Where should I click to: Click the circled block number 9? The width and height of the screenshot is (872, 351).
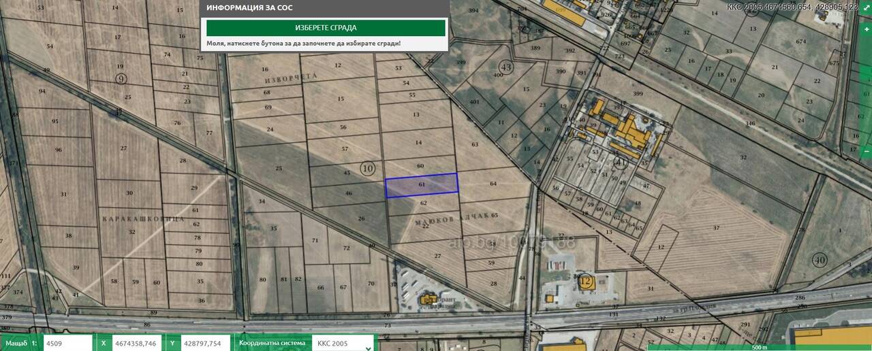121,78
